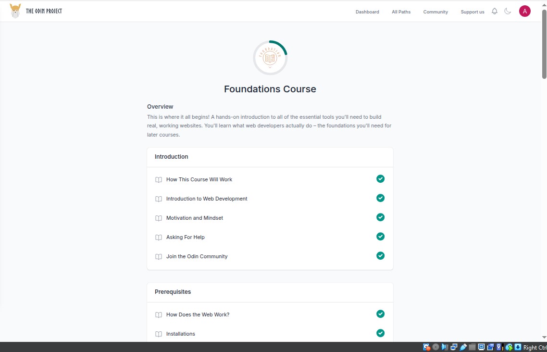Screen dimensions: 547x352
Task: Click VirtualBox CPU virtualization status icon
Action: tap(500, 347)
